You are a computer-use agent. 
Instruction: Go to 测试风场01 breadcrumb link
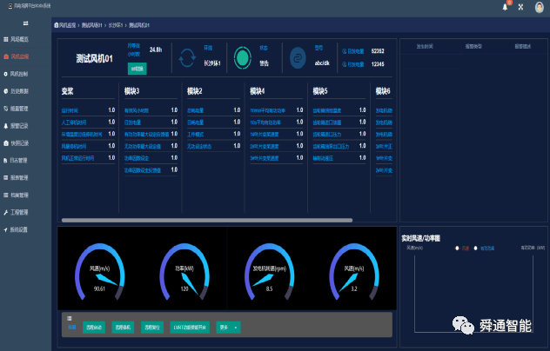click(92, 25)
